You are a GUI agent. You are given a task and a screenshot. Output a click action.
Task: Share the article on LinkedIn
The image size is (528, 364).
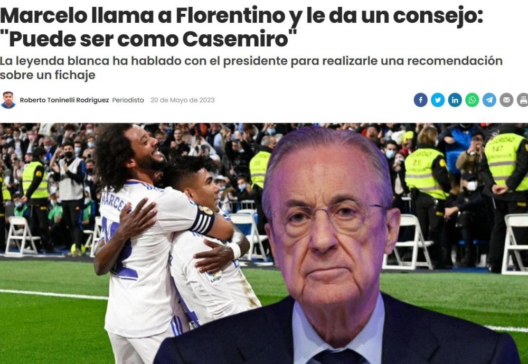point(455,100)
